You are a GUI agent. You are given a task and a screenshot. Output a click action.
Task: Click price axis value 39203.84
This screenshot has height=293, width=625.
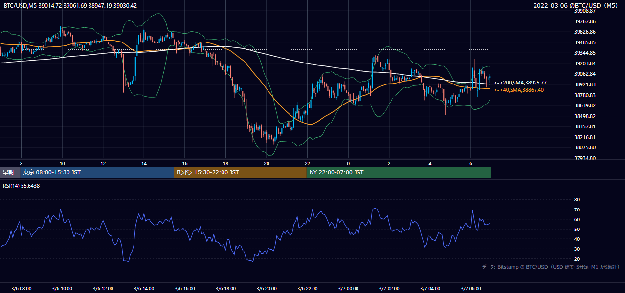(x=585, y=63)
